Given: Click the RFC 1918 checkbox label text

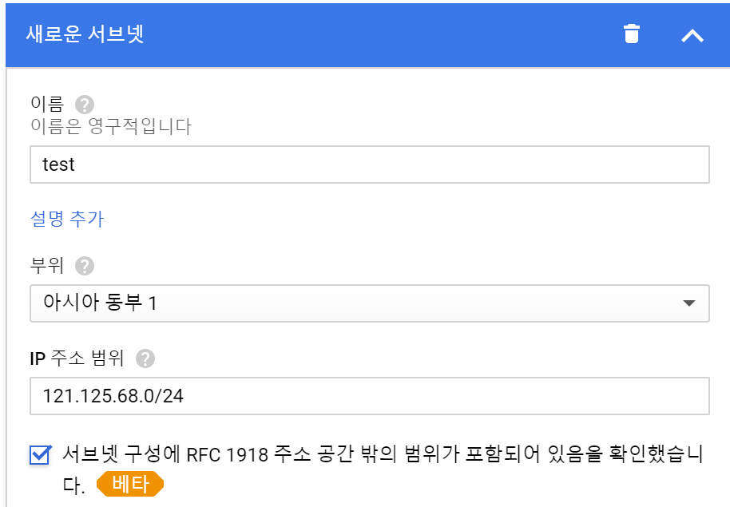Looking at the screenshot, I should (382, 455).
